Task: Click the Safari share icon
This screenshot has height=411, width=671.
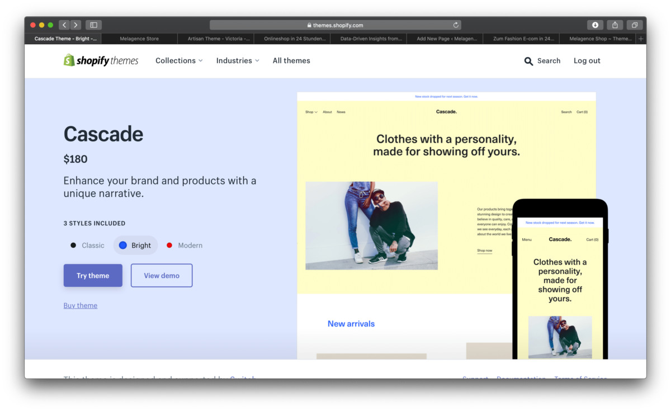Action: point(615,25)
